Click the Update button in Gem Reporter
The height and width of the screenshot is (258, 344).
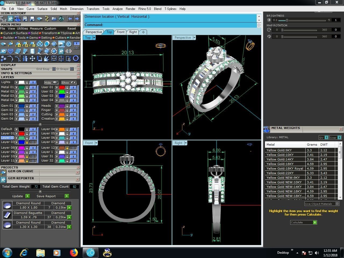(x=20, y=196)
